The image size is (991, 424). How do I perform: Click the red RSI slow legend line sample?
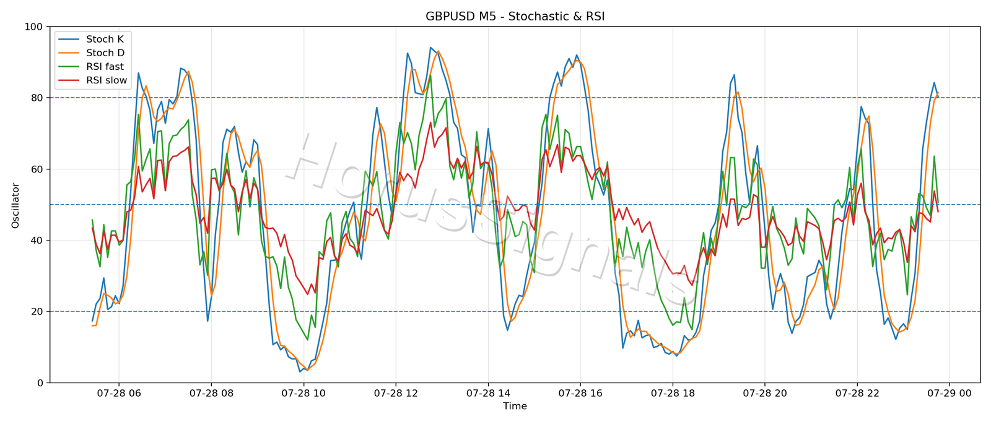69,80
